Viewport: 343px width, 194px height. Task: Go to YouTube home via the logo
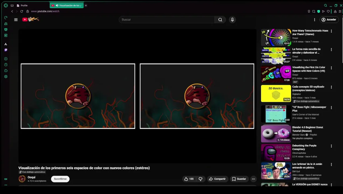pos(31,19)
